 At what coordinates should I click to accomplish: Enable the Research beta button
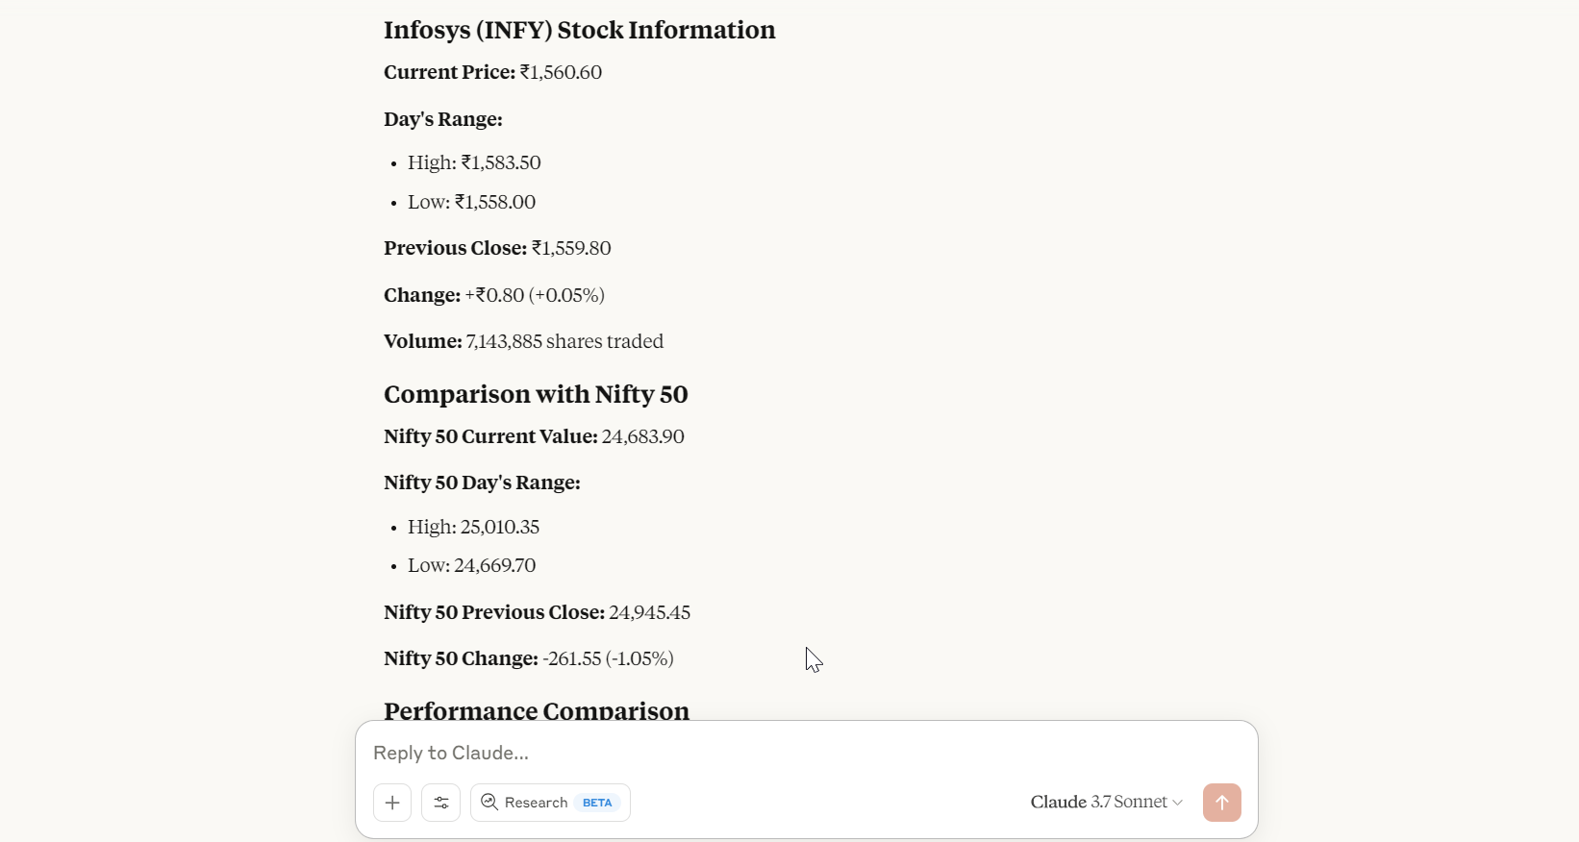(x=550, y=803)
